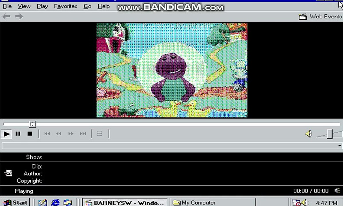Expand the clip selection dropdown

click(x=340, y=146)
